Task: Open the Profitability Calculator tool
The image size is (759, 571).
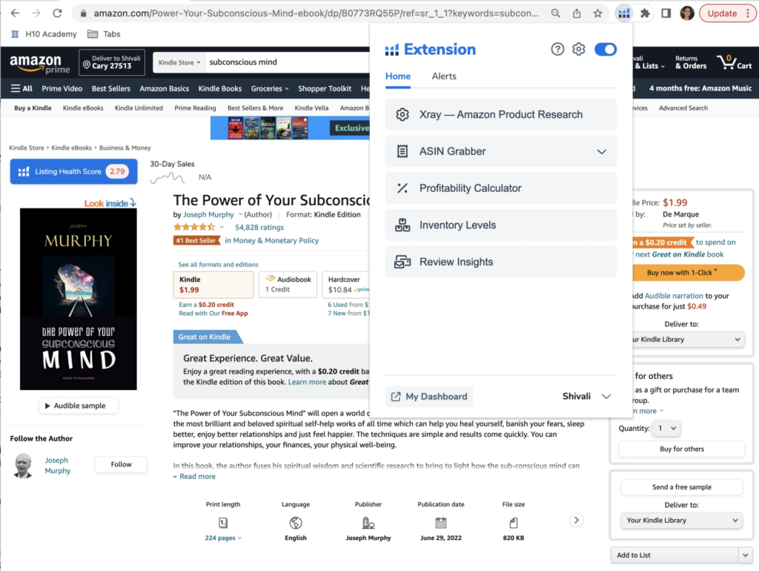Action: pyautogui.click(x=501, y=188)
